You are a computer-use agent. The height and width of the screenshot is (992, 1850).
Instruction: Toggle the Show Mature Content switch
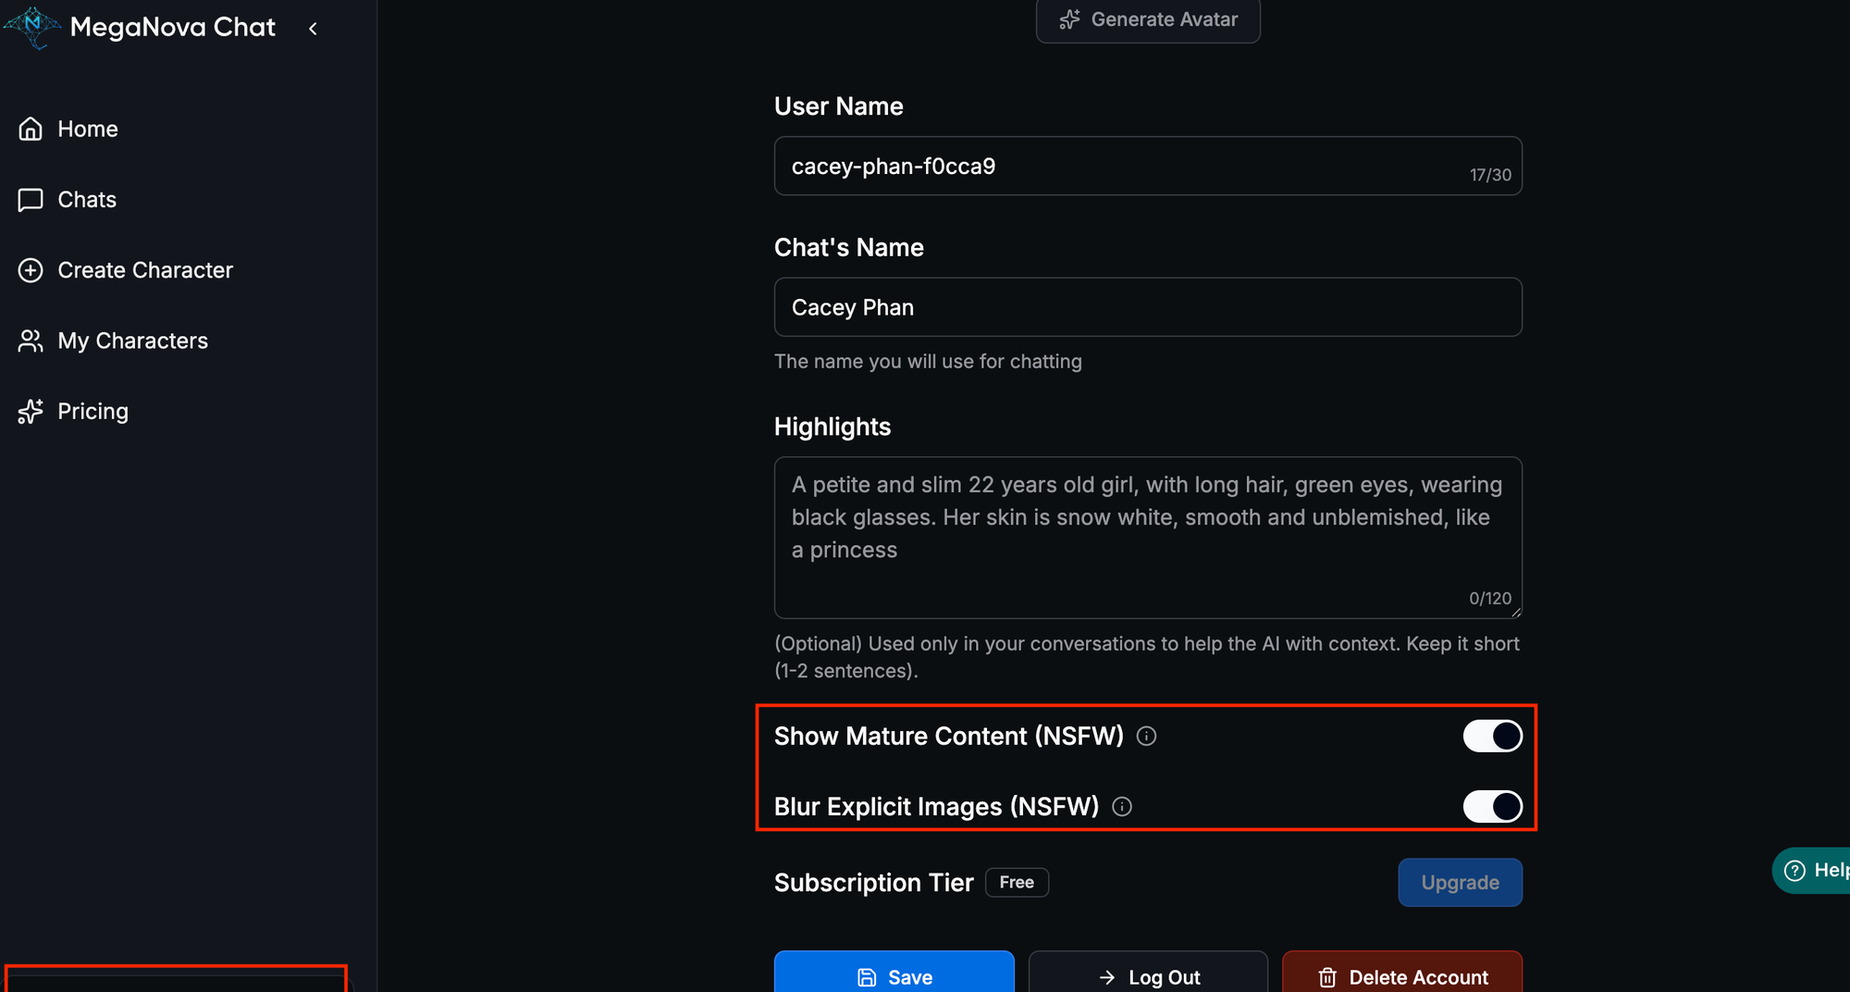pos(1491,737)
